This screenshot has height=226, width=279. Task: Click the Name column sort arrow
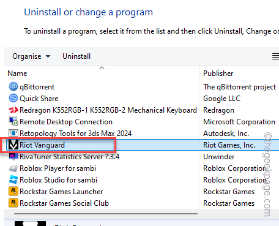click(102, 67)
